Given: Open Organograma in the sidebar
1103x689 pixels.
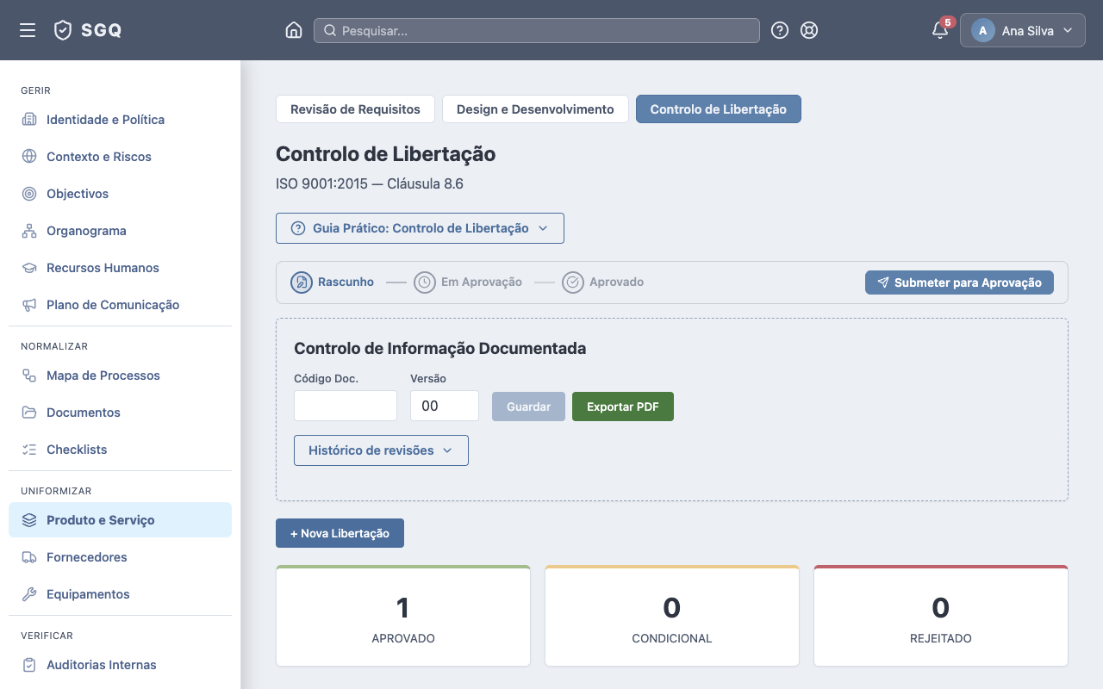Looking at the screenshot, I should (x=120, y=231).
